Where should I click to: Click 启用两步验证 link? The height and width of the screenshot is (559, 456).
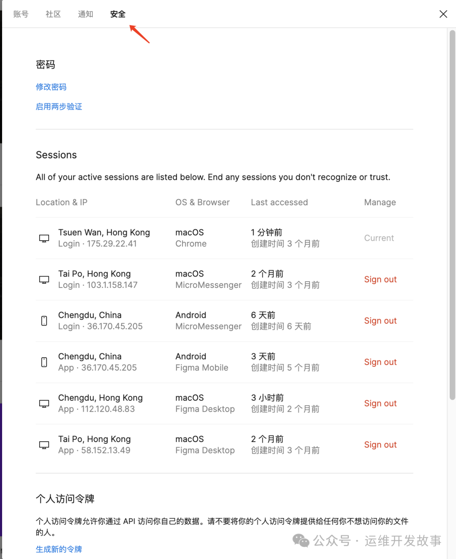pos(59,106)
